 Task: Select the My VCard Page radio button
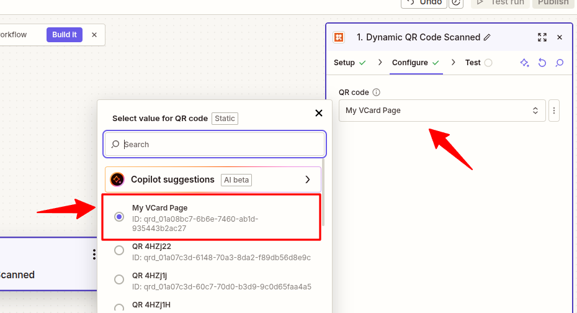point(119,217)
